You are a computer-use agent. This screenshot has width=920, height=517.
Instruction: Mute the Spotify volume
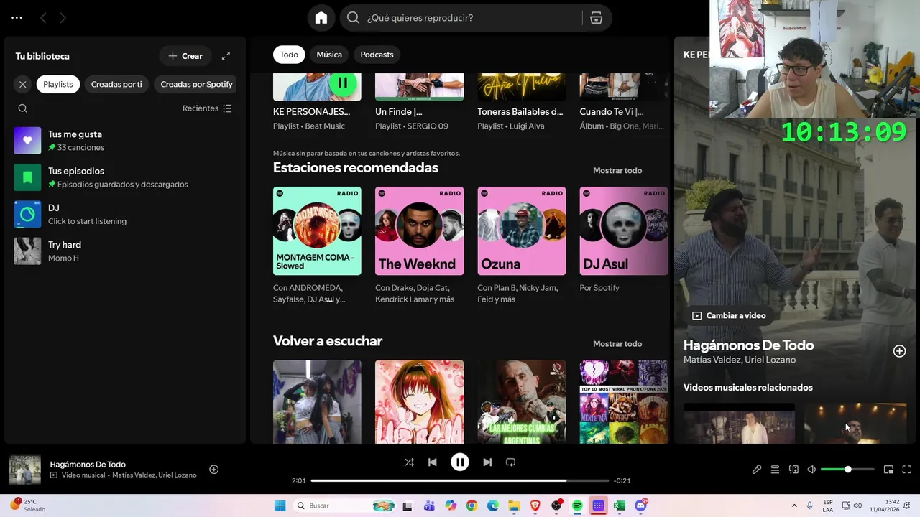811,470
